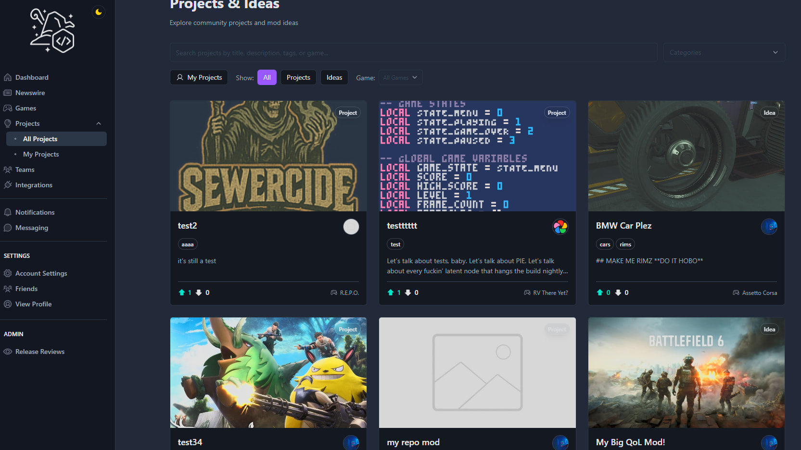Screen dimensions: 801x450
Task: Open the test2 project title
Action: (x=188, y=226)
